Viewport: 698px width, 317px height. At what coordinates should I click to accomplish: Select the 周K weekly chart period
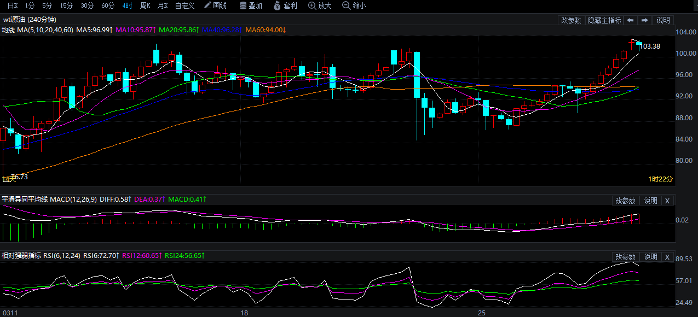pyautogui.click(x=145, y=5)
